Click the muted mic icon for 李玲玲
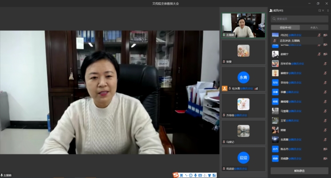The height and width of the screenshot is (178, 331). 325,83
